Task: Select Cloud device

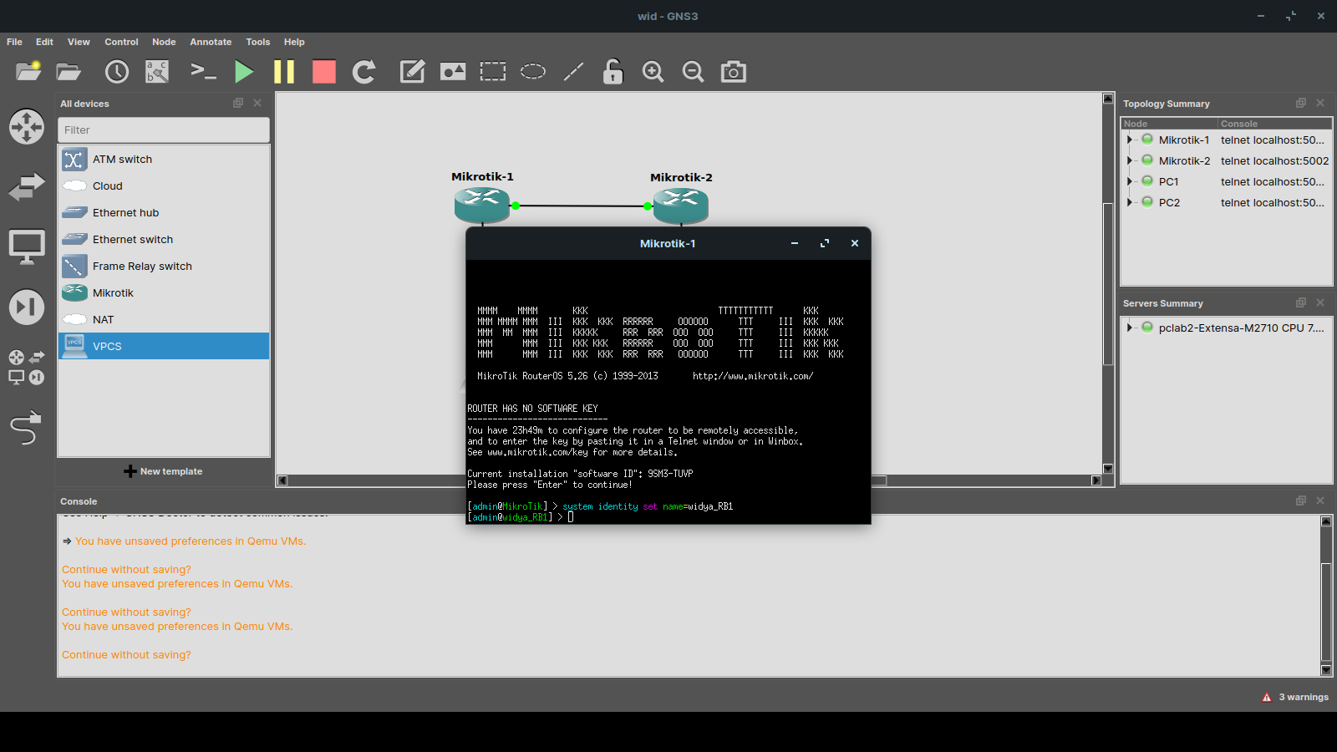Action: (x=164, y=185)
